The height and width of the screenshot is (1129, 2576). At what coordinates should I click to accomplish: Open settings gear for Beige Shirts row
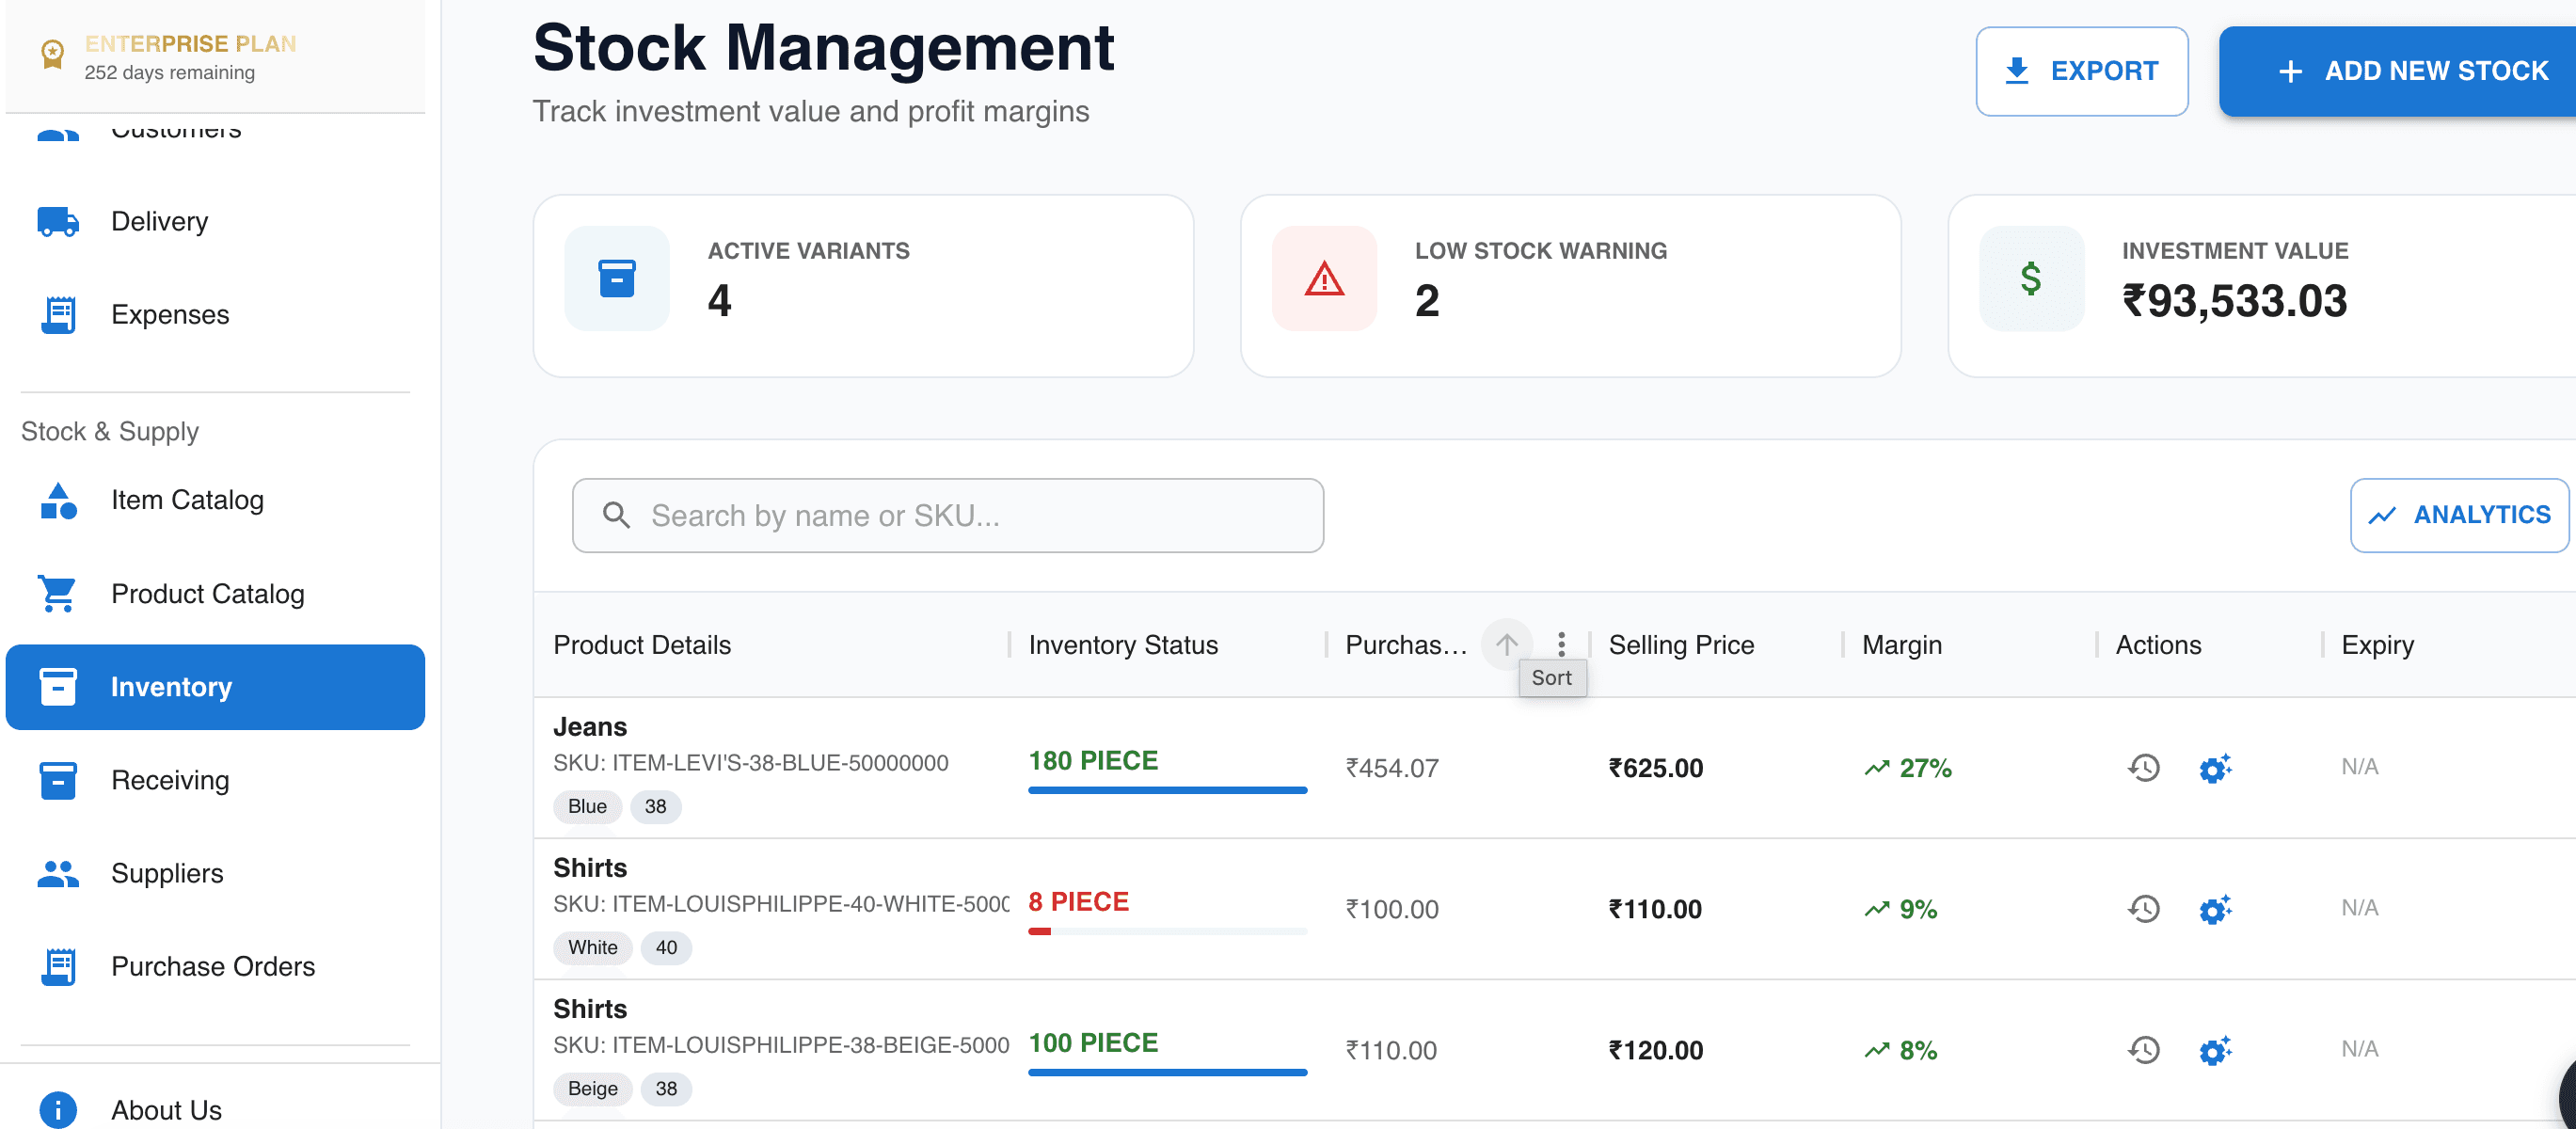2215,1050
